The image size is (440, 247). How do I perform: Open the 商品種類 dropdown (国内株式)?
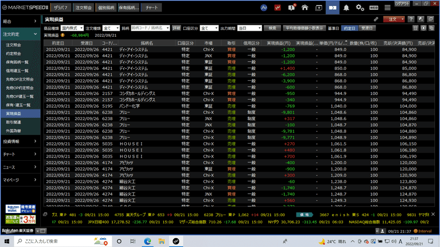72,29
